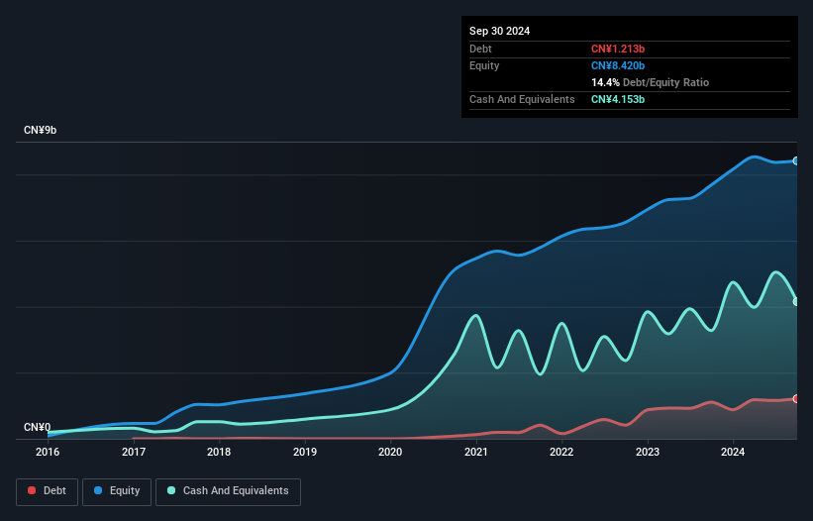Select the Debt endpoint marker on red line
813x521 pixels.
(x=796, y=398)
